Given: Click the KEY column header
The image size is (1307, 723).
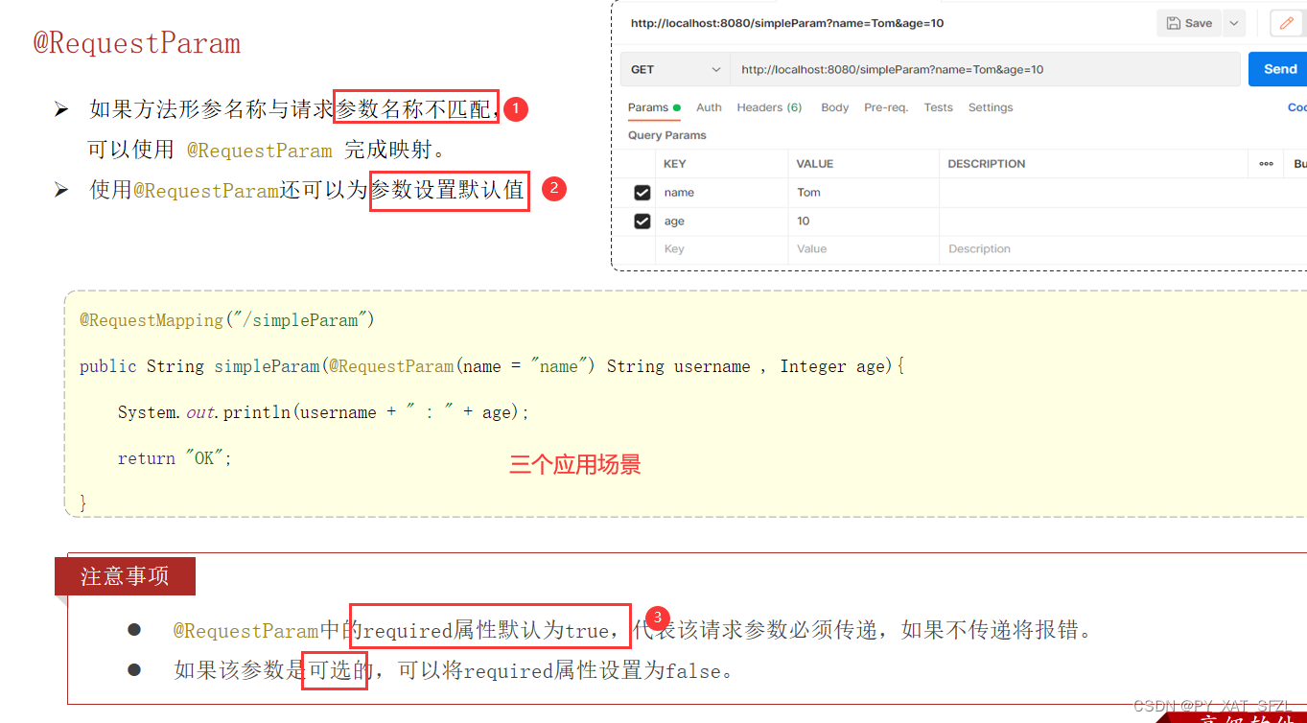Looking at the screenshot, I should click(675, 164).
